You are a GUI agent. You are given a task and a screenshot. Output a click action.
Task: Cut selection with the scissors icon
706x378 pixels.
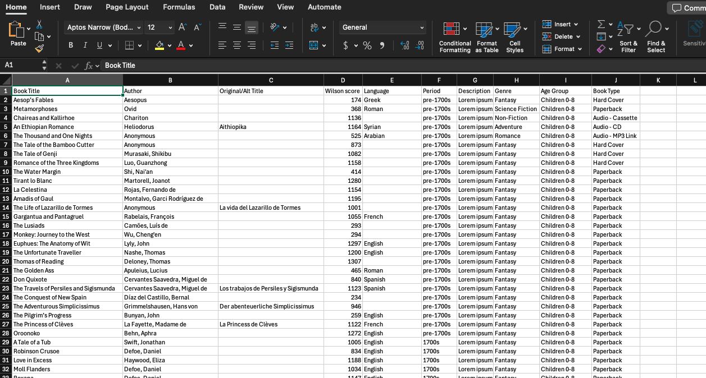[39, 24]
